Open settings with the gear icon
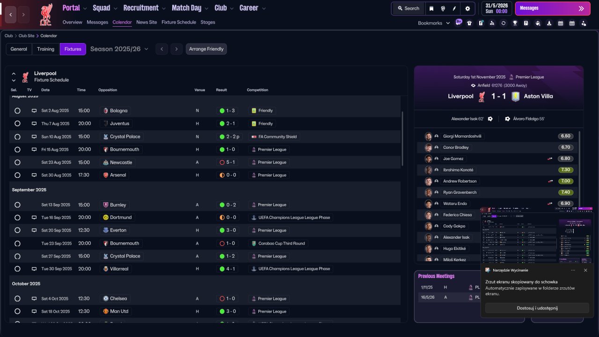 coord(468,8)
